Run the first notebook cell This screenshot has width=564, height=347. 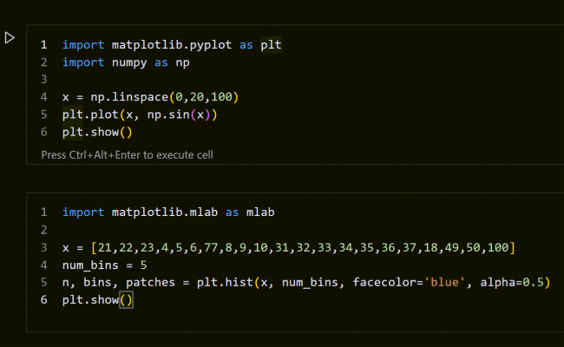tap(10, 37)
